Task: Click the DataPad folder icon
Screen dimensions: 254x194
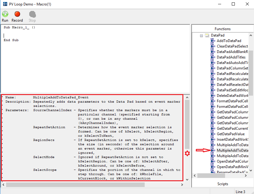Action: [207, 35]
